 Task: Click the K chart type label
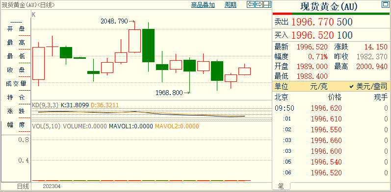(34, 15)
